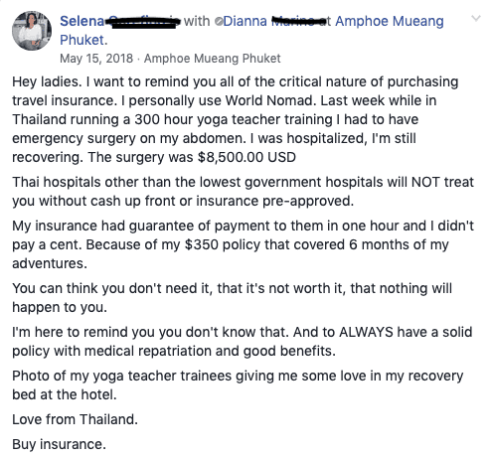Click Selena's round profile picture
Image resolution: width=489 pixels, height=459 pixels.
(x=32, y=31)
